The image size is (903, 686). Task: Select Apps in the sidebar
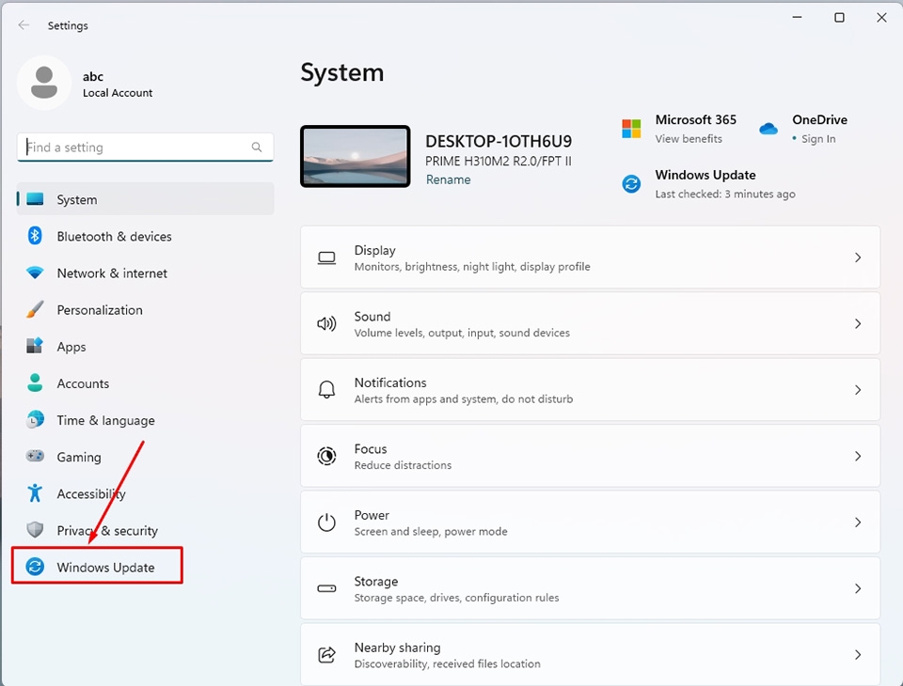[x=71, y=346]
